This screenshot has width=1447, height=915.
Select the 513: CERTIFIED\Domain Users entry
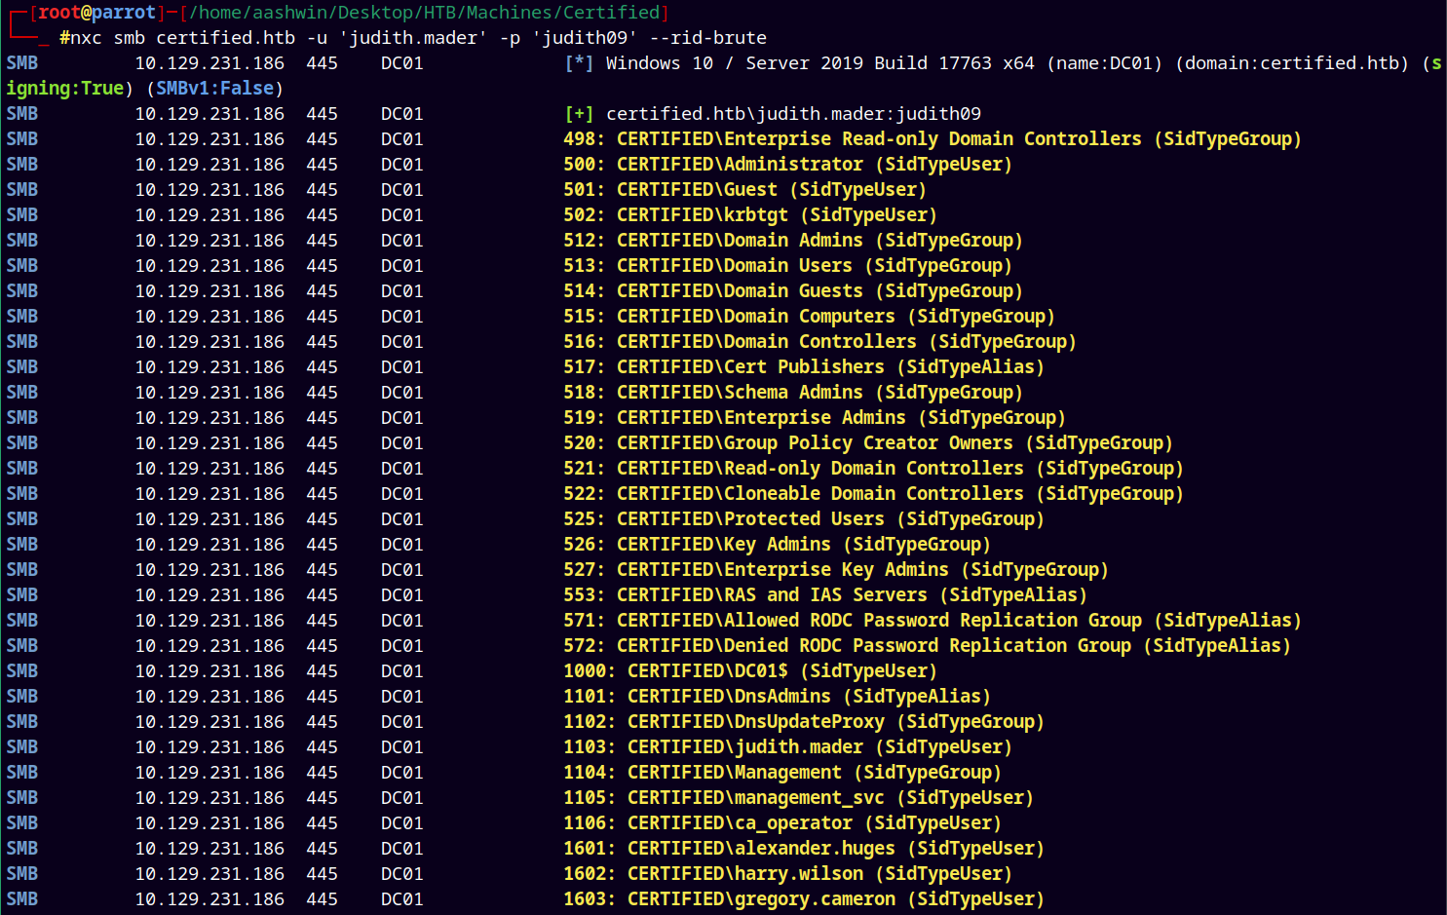[787, 266]
